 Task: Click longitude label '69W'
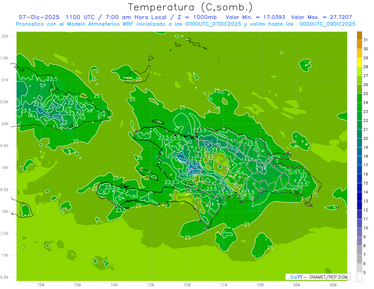tap(297, 285)
